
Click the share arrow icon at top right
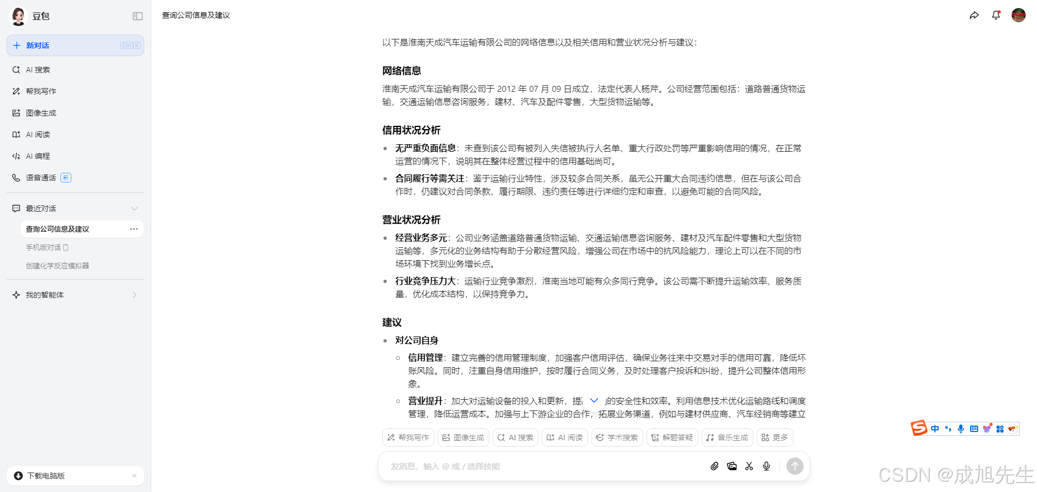pyautogui.click(x=974, y=15)
